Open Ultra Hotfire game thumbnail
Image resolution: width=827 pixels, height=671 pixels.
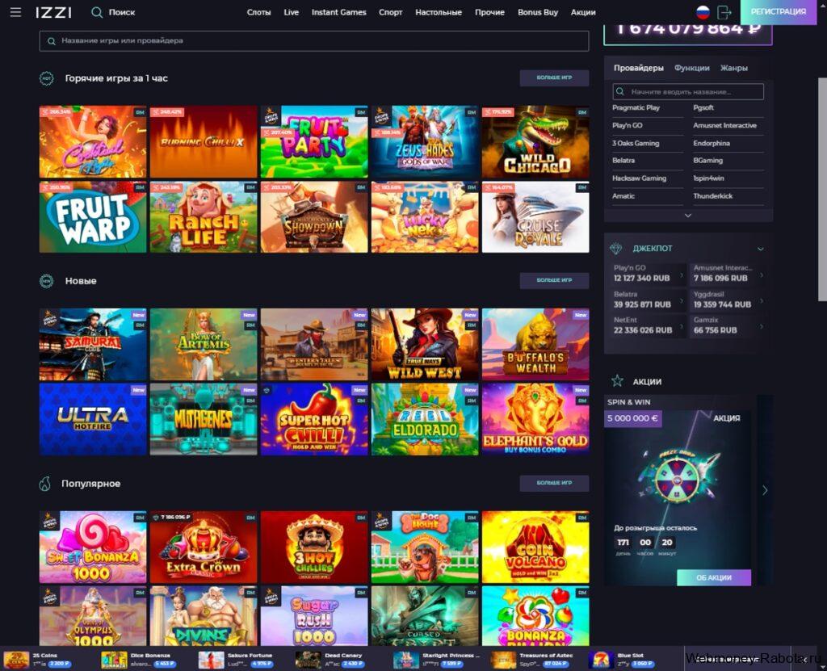click(x=93, y=419)
